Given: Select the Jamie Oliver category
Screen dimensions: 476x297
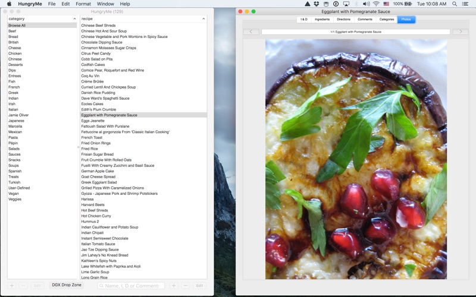Looking at the screenshot, I should coord(42,115).
